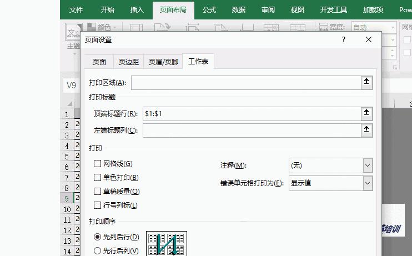Open the 开发工具 ribbon tab

(334, 10)
